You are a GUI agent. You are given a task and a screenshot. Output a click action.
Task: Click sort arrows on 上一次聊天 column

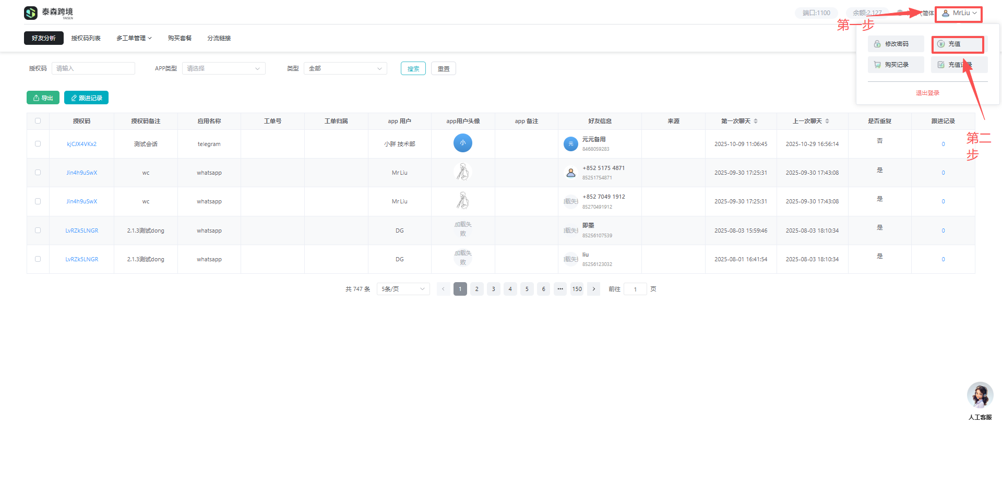click(x=827, y=121)
